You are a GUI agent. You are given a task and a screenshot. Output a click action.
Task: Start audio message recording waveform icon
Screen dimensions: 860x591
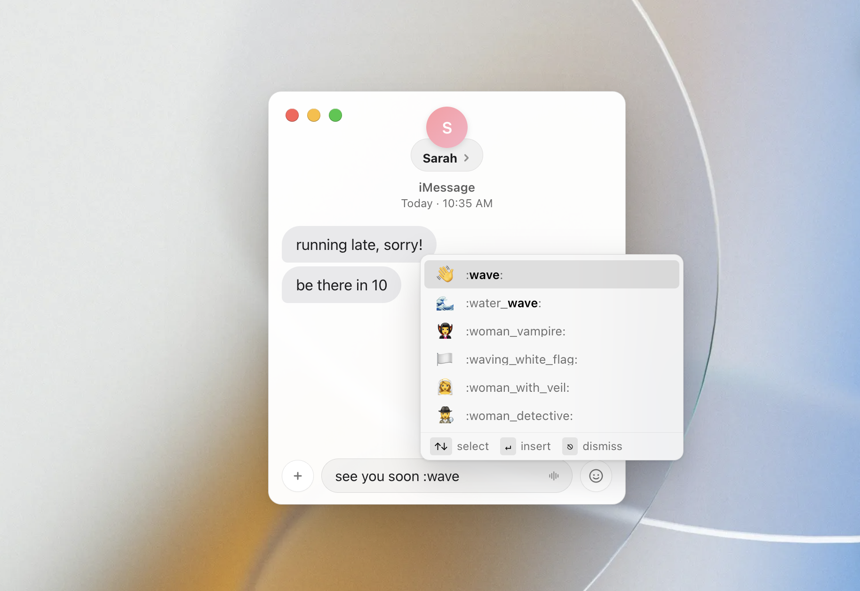(x=554, y=476)
